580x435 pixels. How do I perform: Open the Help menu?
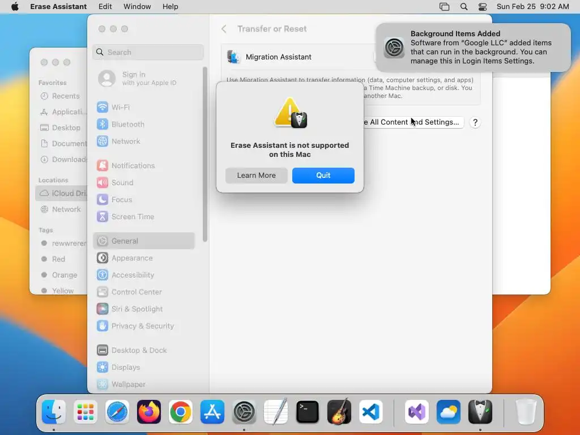pos(170,7)
